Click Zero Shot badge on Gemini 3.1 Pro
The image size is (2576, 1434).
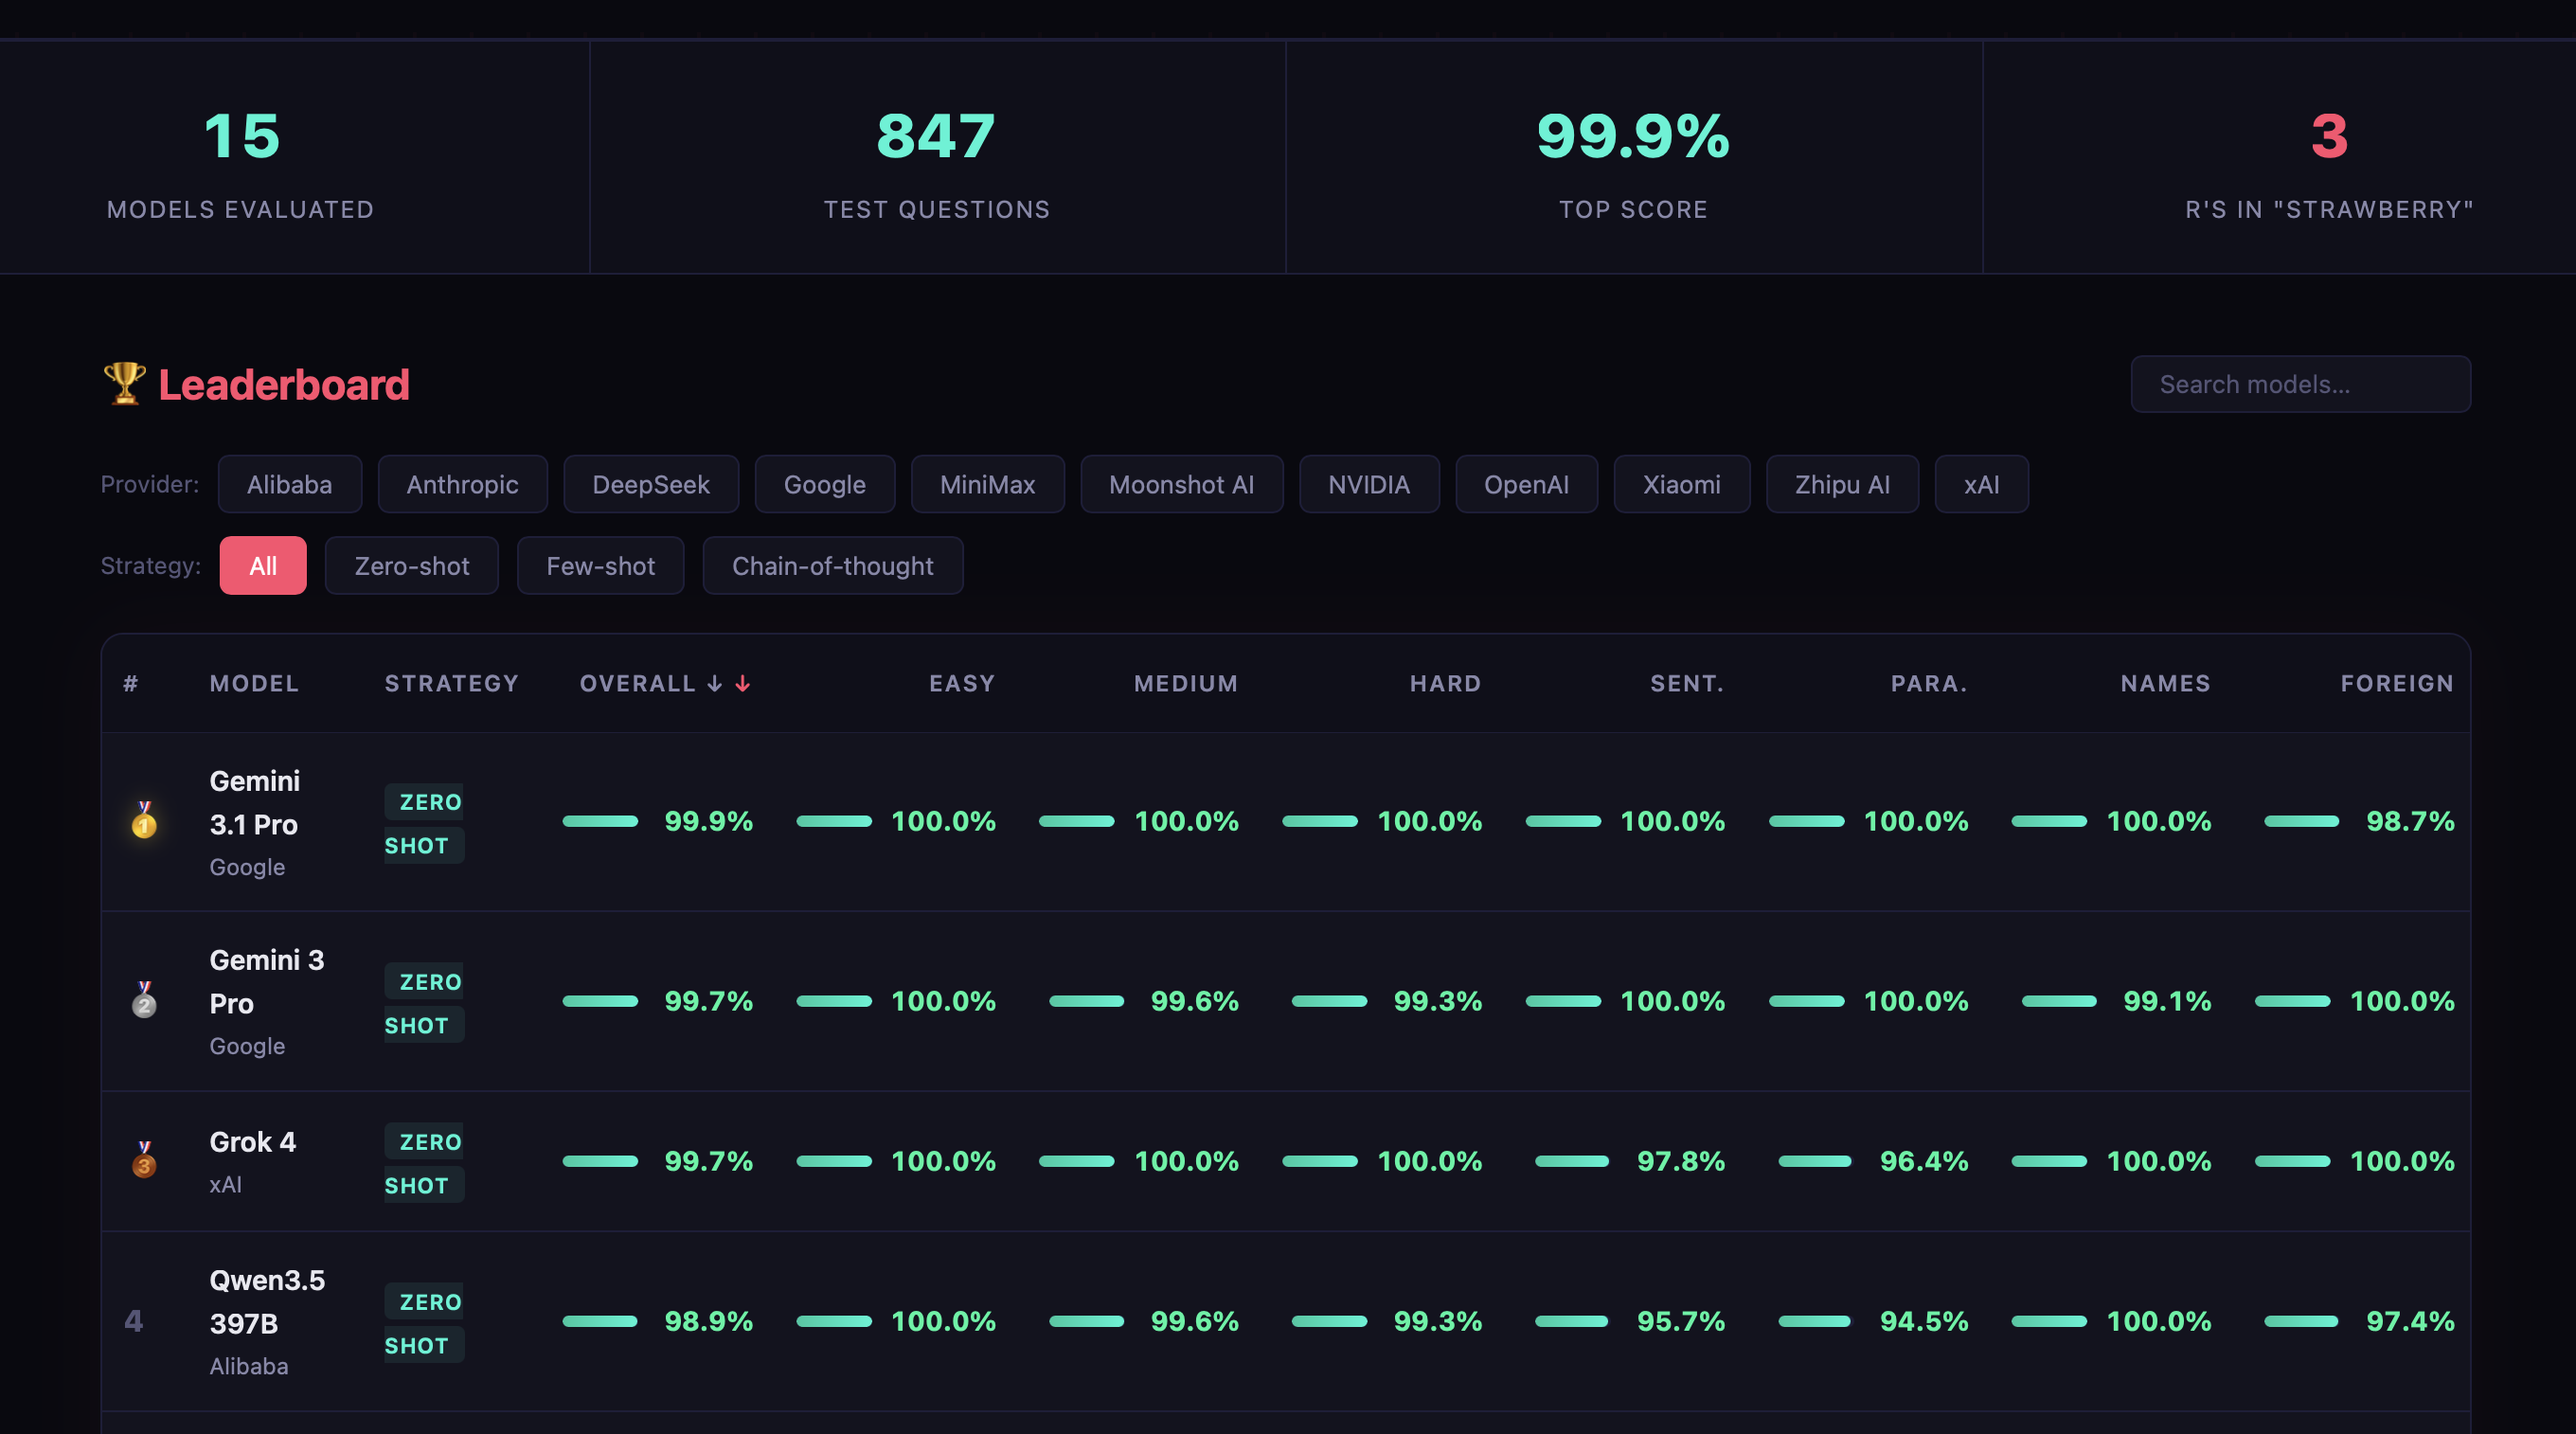pos(424,823)
